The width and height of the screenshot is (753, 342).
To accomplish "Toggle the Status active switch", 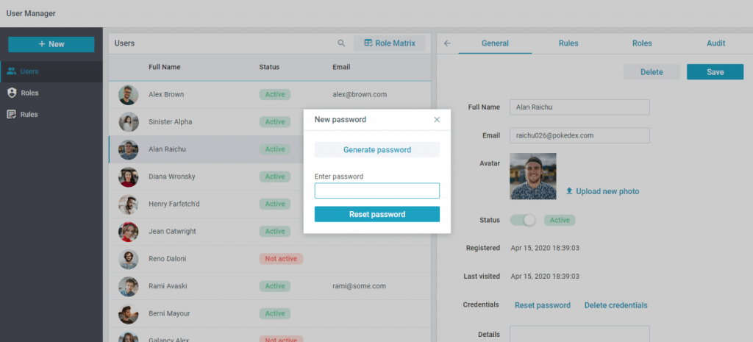I will coord(523,220).
